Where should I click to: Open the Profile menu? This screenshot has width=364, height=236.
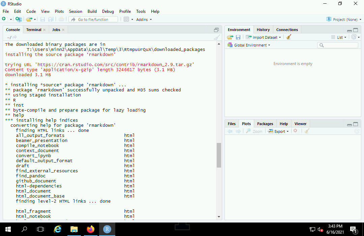(125, 11)
